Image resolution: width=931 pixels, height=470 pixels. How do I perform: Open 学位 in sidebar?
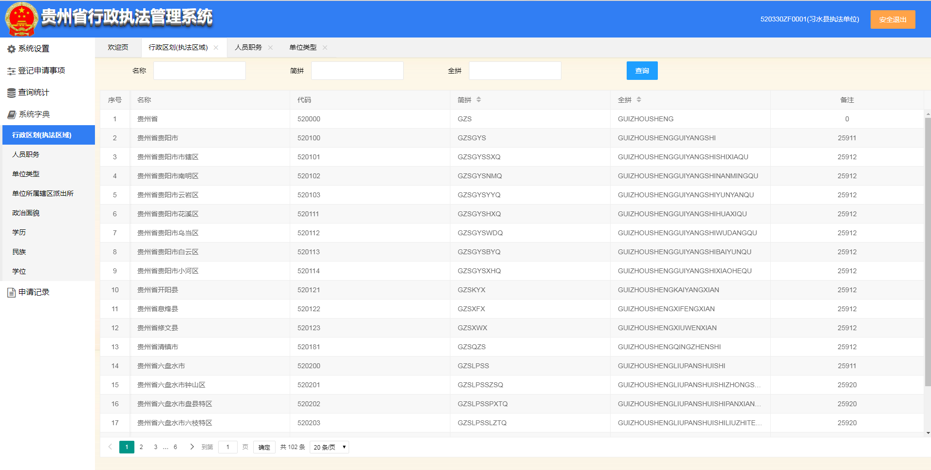tap(49, 271)
